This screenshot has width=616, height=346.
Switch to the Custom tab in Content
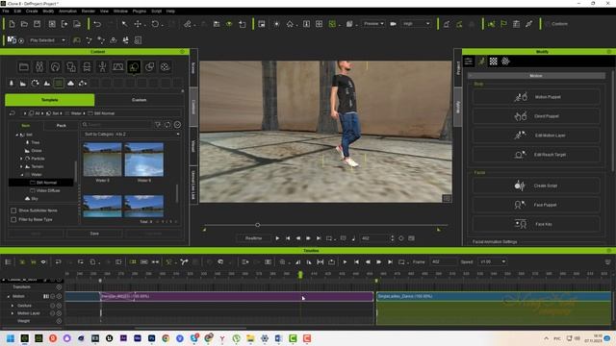[x=139, y=100]
